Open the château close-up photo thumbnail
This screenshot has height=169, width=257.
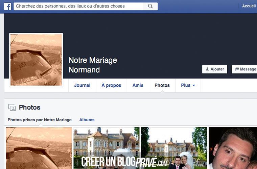[x=107, y=148]
